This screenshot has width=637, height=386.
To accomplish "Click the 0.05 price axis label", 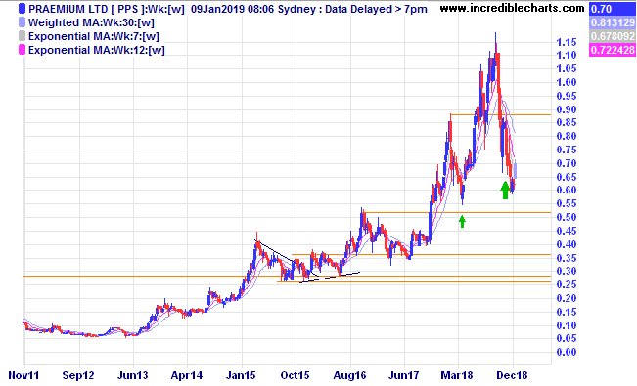I will (x=567, y=338).
